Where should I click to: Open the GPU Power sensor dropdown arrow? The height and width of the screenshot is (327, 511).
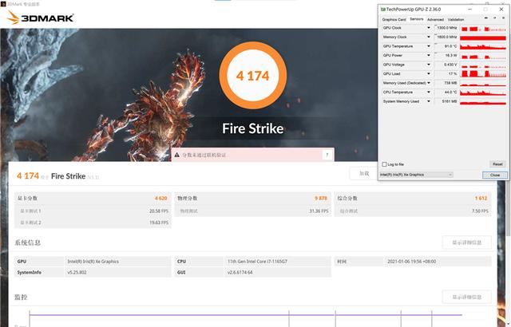[x=429, y=55]
